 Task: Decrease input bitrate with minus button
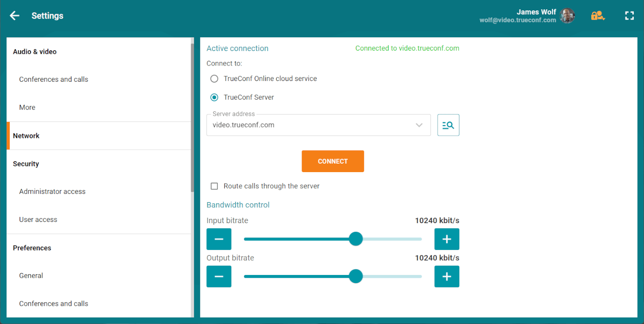pos(219,239)
